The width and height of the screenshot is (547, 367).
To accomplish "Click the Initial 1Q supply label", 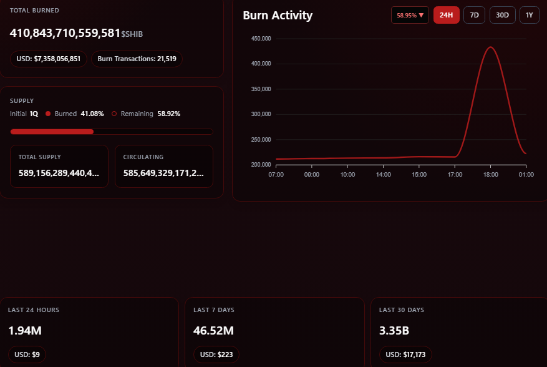I will 24,114.
